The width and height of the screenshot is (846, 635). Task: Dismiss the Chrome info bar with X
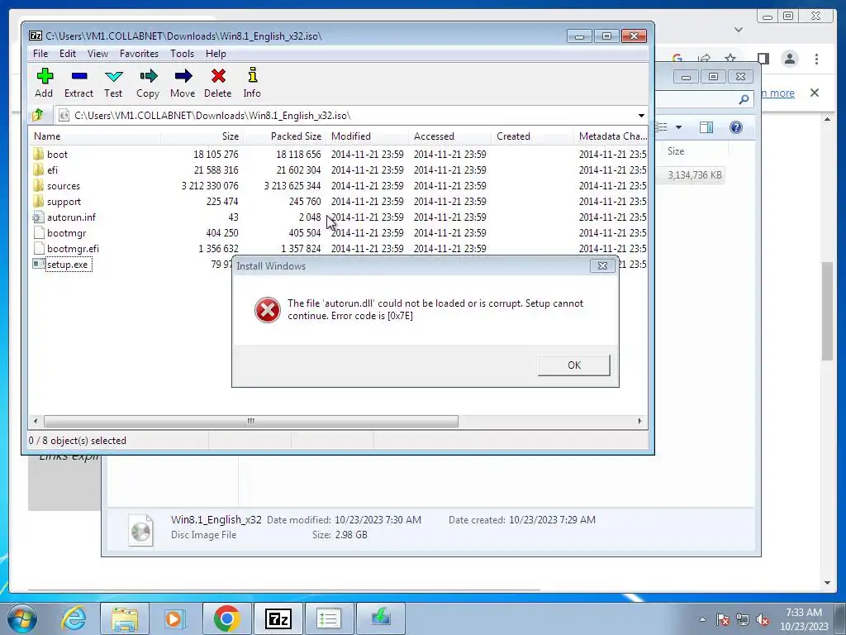[814, 93]
